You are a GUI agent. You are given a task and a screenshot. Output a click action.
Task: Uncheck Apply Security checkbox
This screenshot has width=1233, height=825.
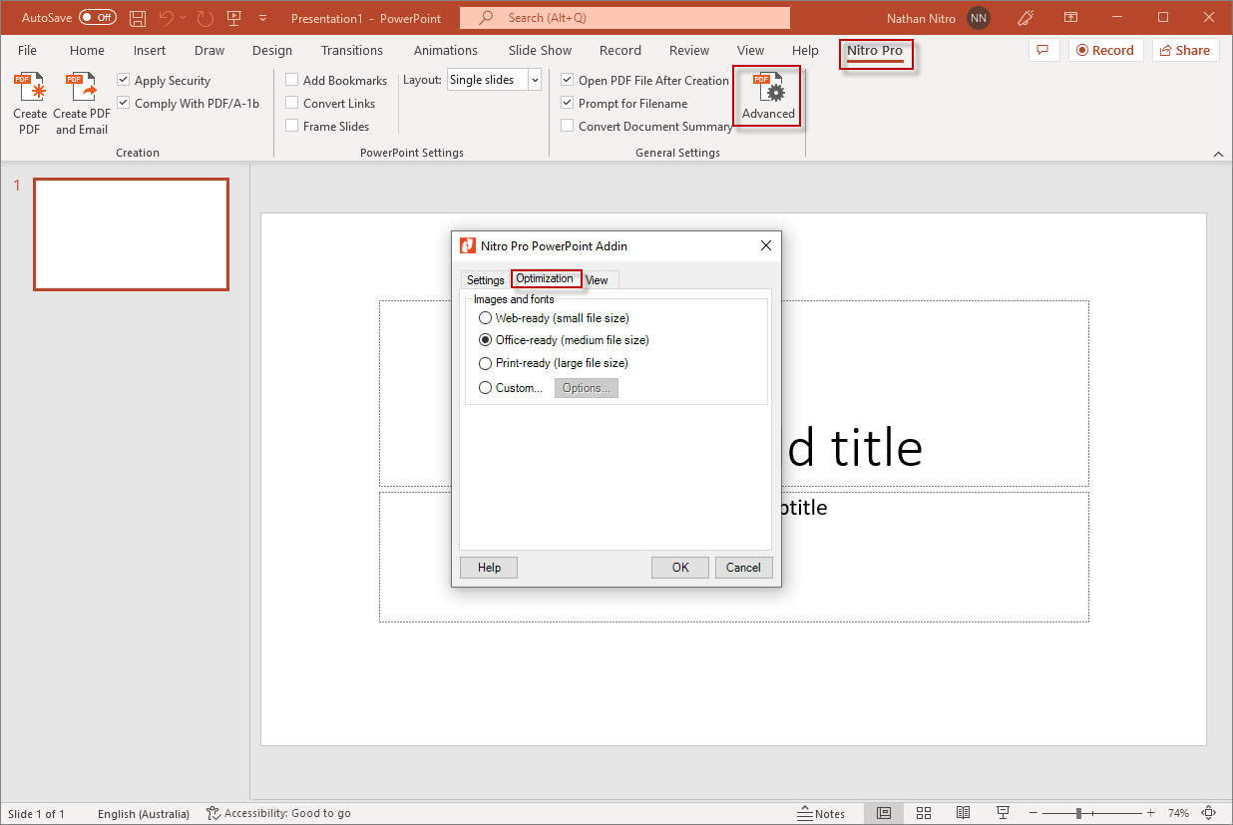[124, 80]
